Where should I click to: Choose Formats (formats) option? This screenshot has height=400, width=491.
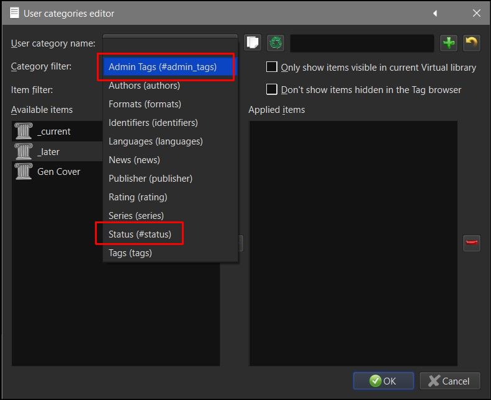click(x=170, y=104)
